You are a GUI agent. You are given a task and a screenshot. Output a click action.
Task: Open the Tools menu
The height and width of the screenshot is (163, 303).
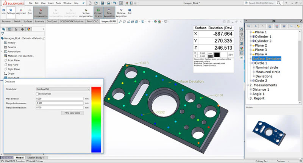tap(59, 3)
